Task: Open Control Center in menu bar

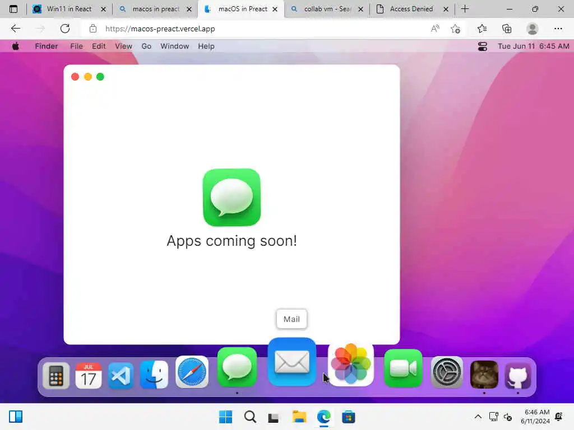Action: (483, 46)
